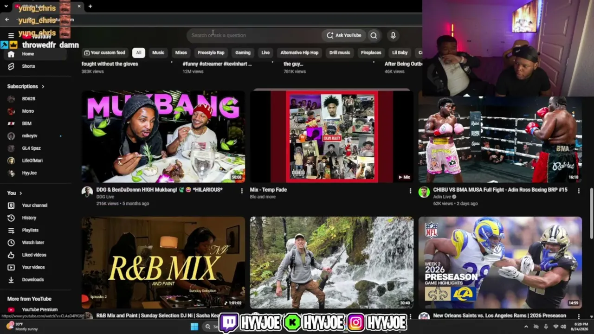The width and height of the screenshot is (594, 334).
Task: Play the MUKBANG video thumbnail
Action: click(x=163, y=136)
